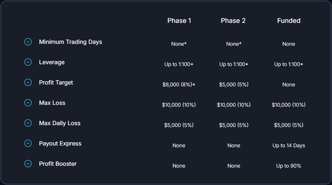
Task: Expand the Payout Express chevron icon
Action: tap(28, 143)
